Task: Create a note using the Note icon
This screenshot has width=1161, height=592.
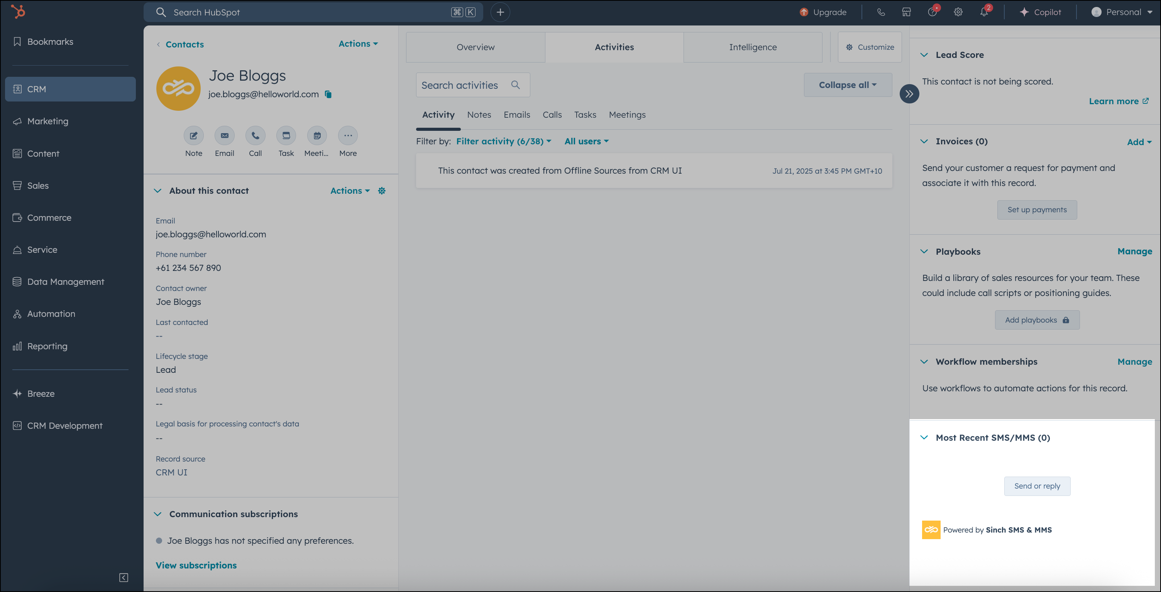Action: pos(193,135)
